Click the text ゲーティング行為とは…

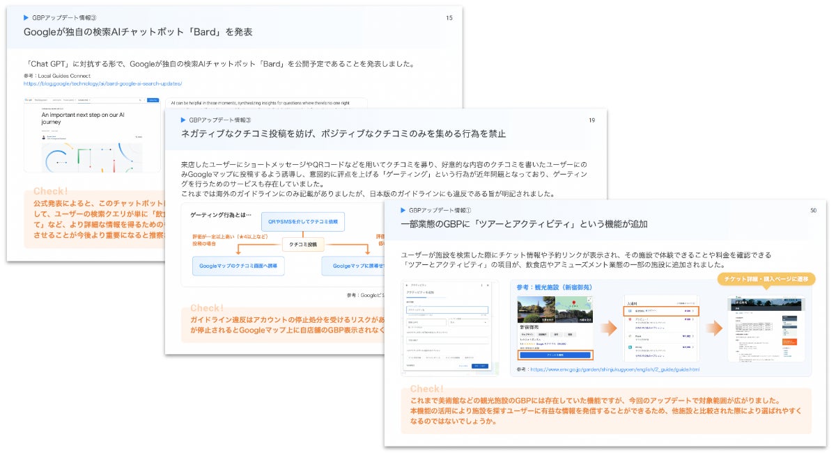point(220,216)
